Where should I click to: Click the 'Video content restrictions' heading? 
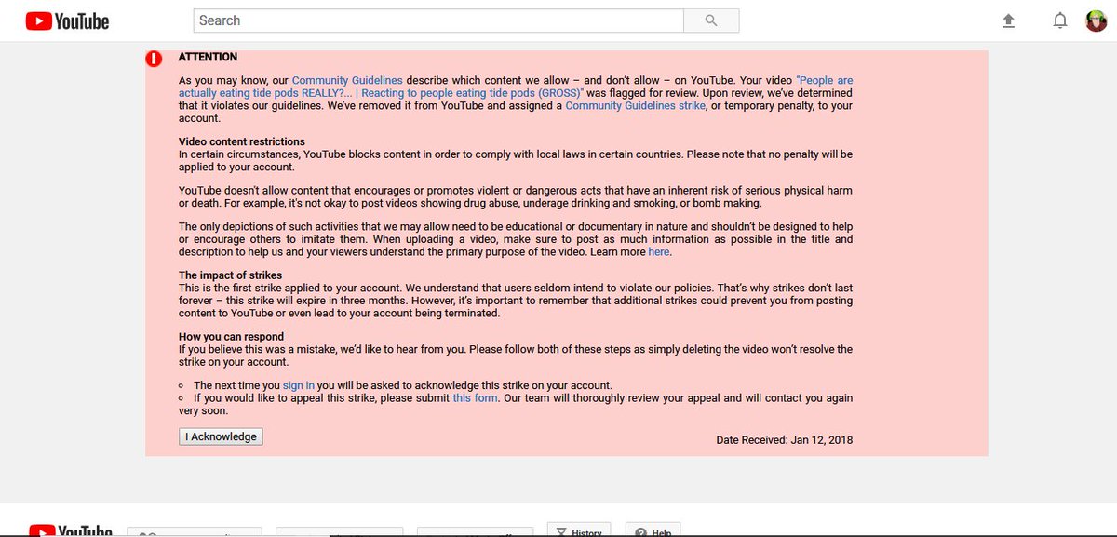(x=242, y=142)
